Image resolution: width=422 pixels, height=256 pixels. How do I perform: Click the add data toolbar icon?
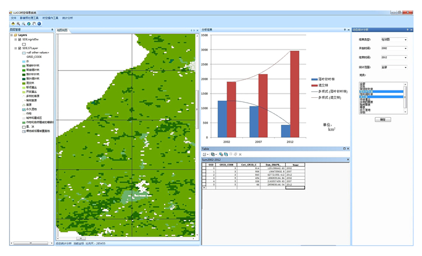click(13, 24)
